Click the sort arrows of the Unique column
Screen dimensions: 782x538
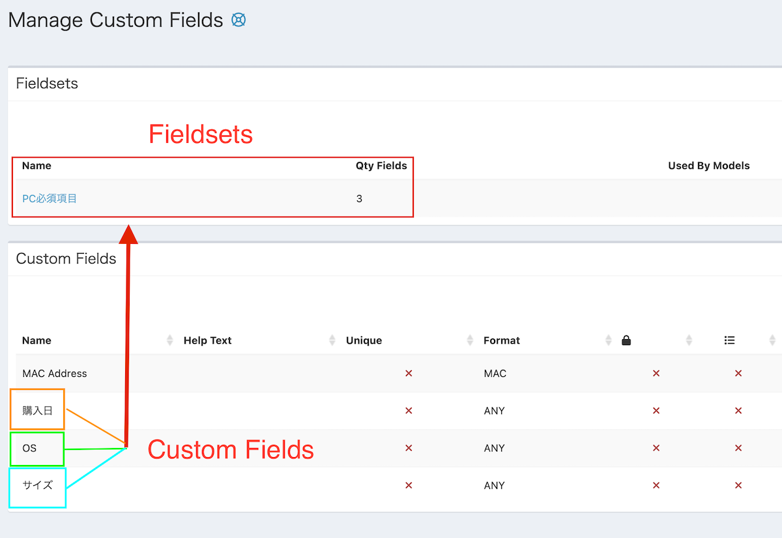470,340
